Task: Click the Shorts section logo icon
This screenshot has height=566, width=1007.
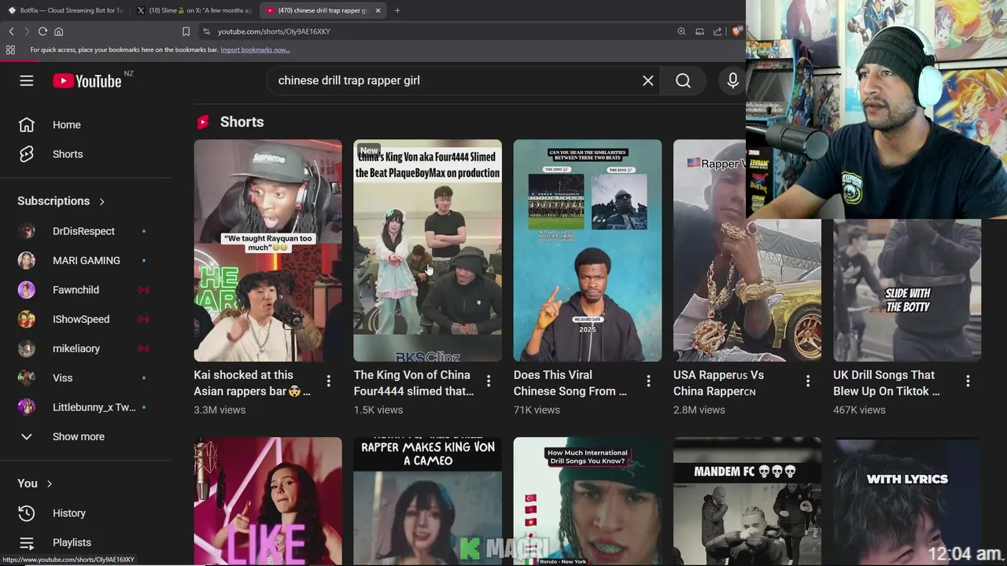Action: click(203, 122)
